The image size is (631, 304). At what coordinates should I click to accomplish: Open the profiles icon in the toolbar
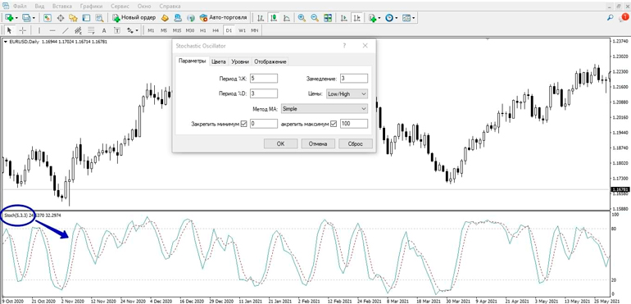click(26, 18)
